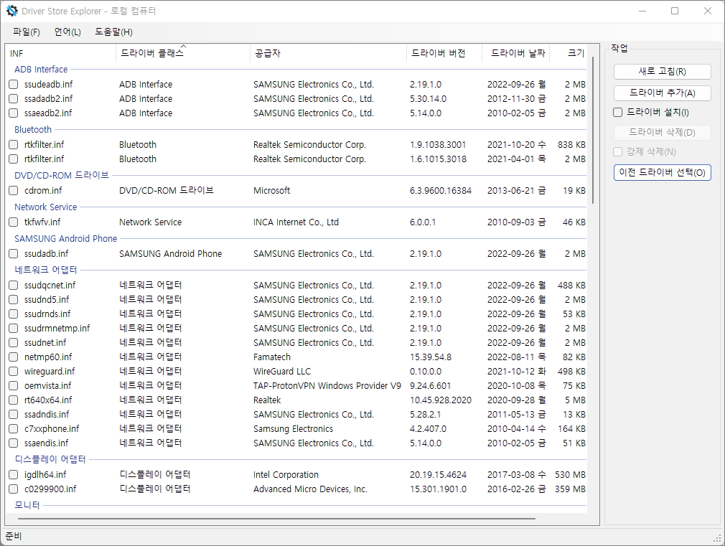The image size is (725, 546).
Task: Sort by 드라이버 버전 column header
Action: point(444,53)
